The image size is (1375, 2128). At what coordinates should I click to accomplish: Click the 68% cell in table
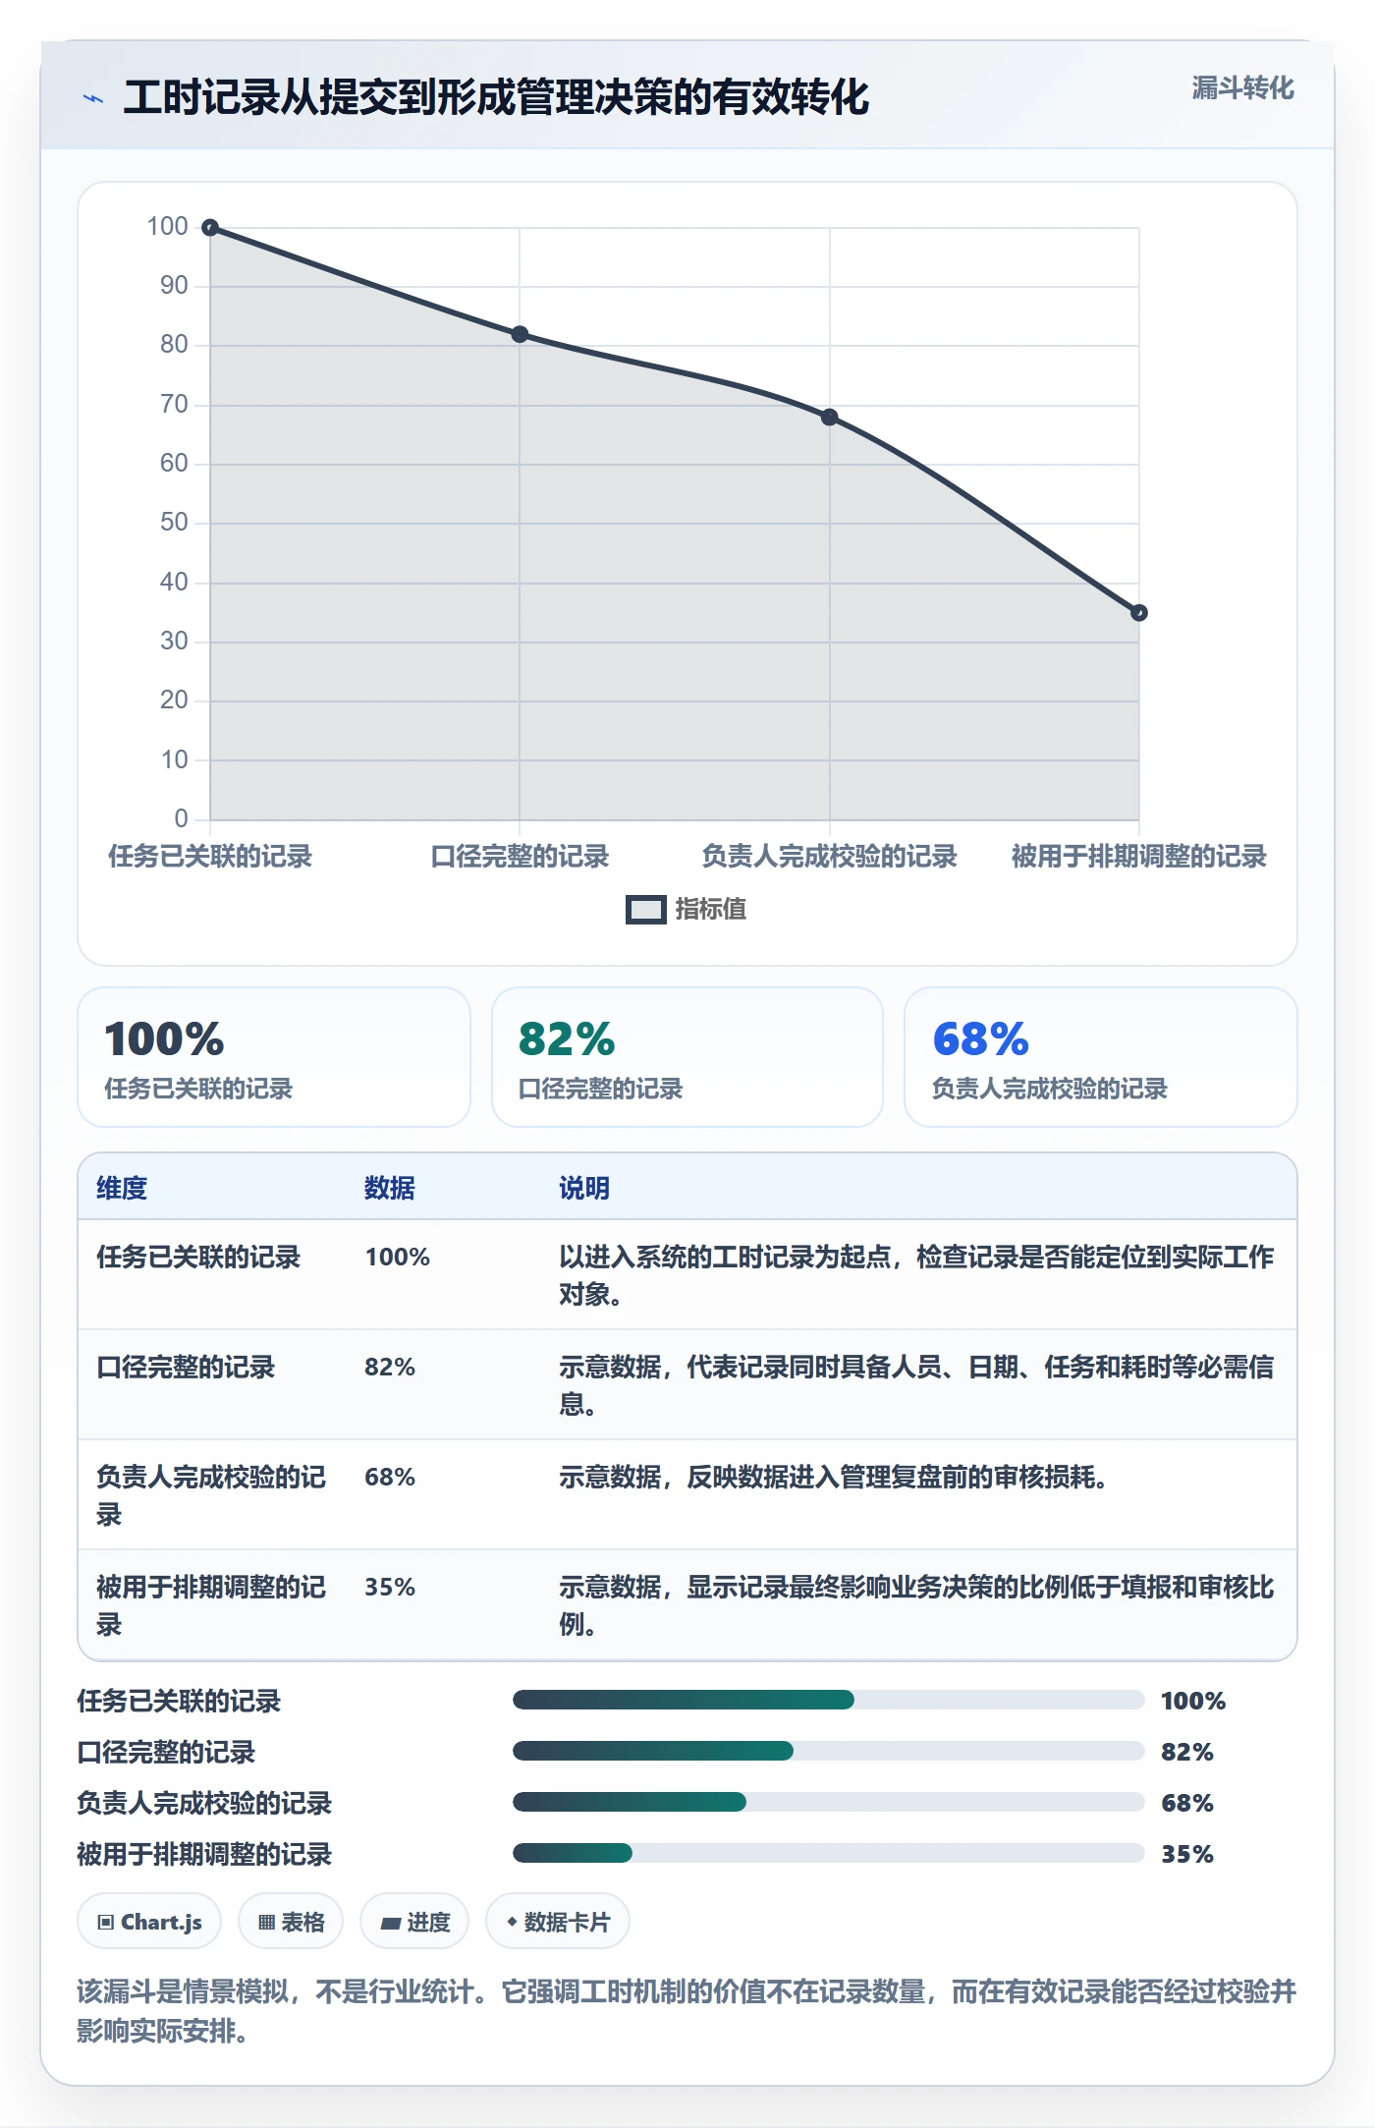tap(390, 1478)
